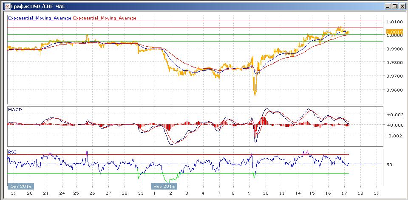This screenshot has height=201, width=408.
Task: Click date 24 on the time axis
Action: coord(62,193)
